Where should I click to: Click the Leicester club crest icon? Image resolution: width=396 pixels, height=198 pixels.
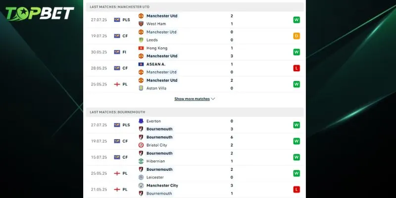click(x=141, y=177)
